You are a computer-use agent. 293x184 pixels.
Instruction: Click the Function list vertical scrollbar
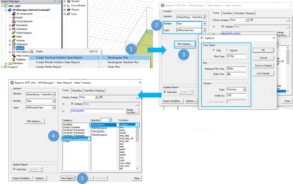coord(137,147)
